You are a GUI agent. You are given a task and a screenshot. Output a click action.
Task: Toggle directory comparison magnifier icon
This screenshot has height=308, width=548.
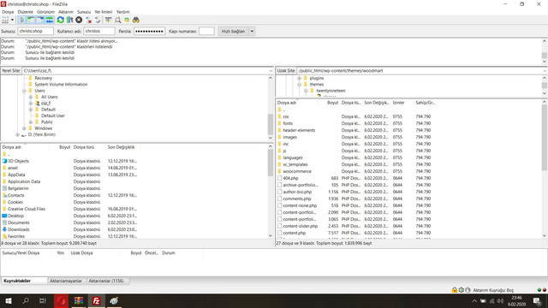click(118, 20)
